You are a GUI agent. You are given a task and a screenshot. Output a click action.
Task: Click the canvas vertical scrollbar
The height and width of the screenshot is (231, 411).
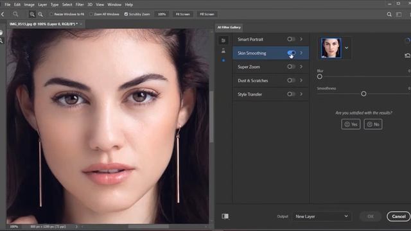(211, 117)
